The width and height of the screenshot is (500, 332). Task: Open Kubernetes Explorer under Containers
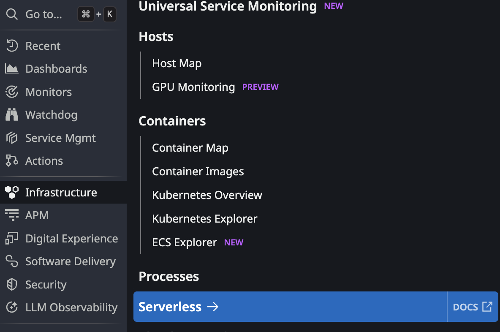click(204, 218)
